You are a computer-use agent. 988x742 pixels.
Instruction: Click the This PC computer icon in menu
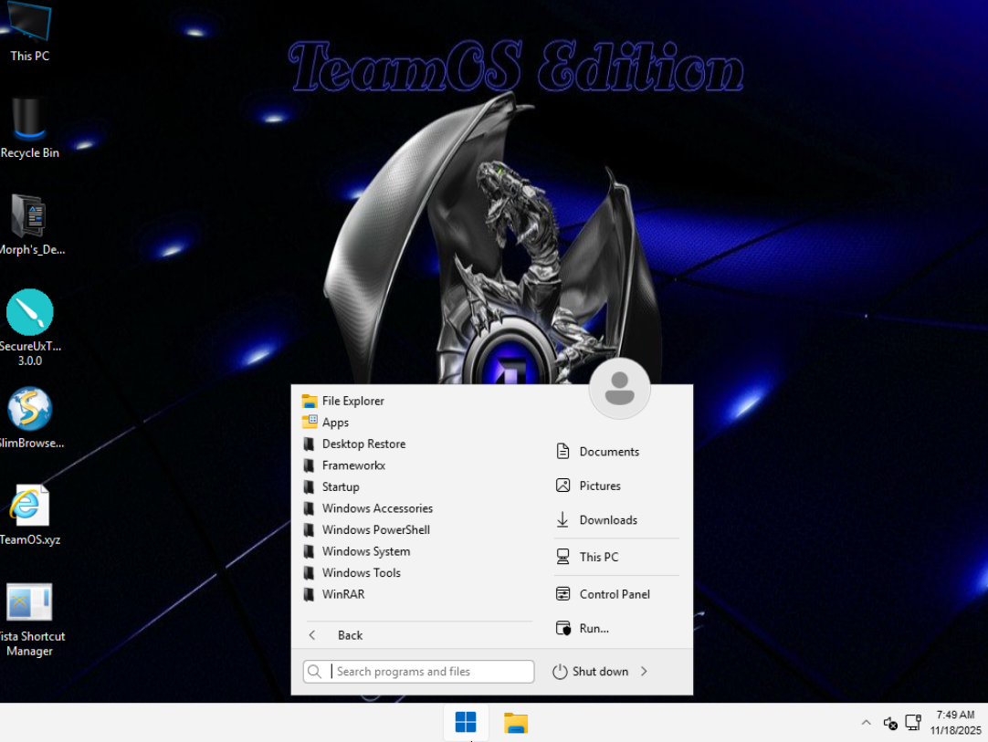tap(562, 556)
